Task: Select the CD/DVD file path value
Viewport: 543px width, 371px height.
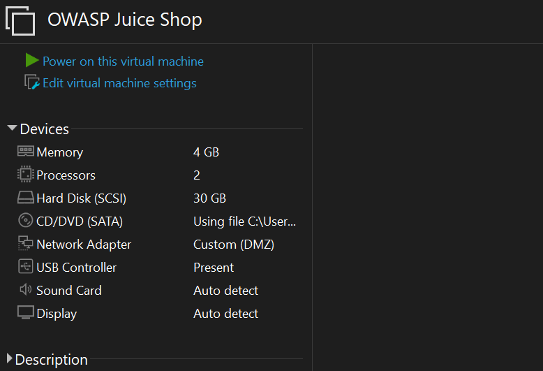Action: (244, 221)
